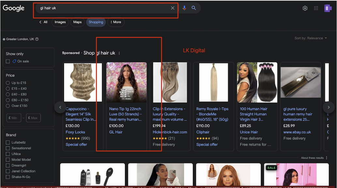
Task: Open Google settings gear
Action: 305,8
